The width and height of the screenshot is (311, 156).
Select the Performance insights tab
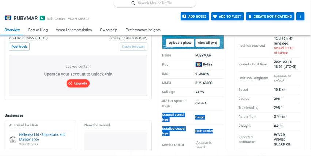pyautogui.click(x=143, y=30)
